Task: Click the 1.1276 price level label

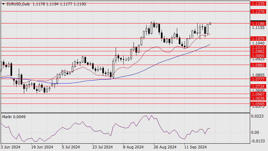Action: point(258,11)
